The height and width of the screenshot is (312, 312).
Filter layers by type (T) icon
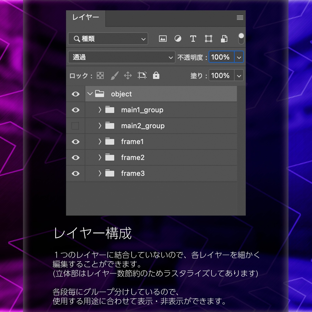(193, 39)
